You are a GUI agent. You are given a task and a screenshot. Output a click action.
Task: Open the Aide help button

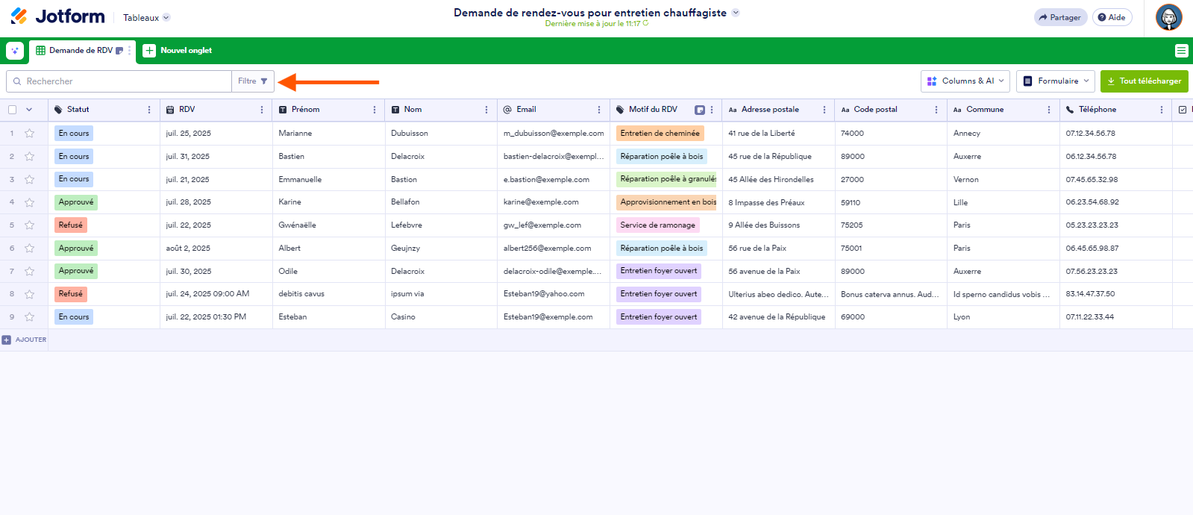point(1112,17)
